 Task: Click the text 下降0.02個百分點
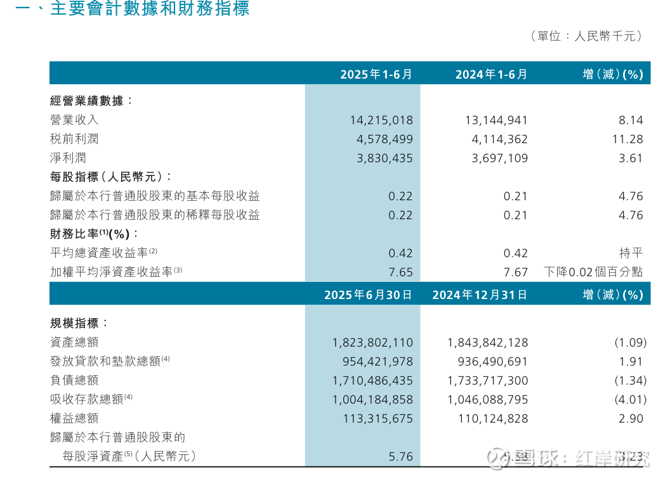point(593,272)
